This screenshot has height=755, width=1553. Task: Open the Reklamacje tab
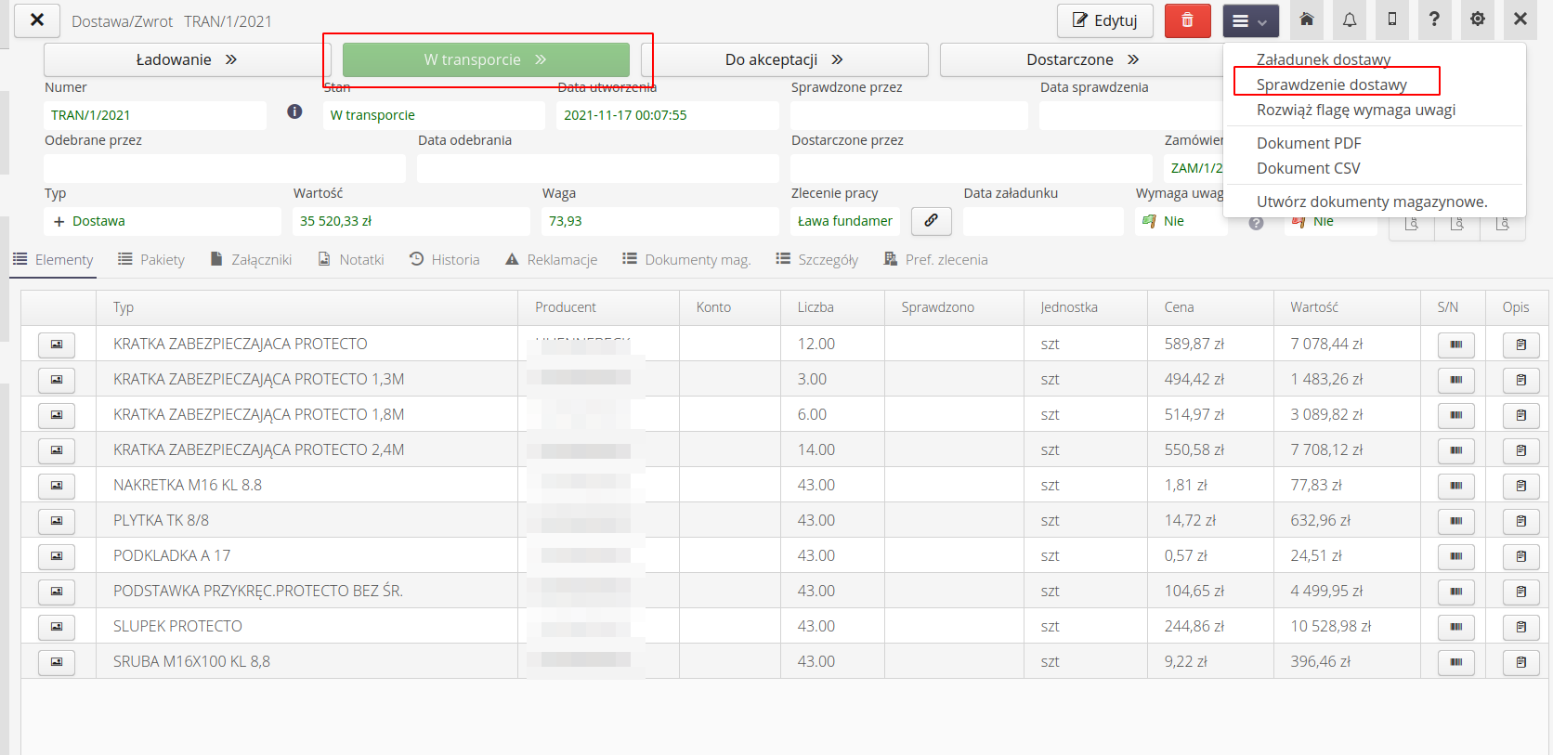pyautogui.click(x=552, y=260)
